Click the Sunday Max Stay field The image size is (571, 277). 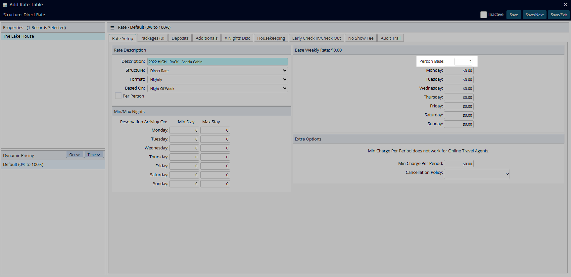click(215, 184)
